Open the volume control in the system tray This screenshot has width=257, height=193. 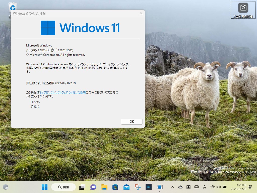pyautogui.click(x=219, y=187)
